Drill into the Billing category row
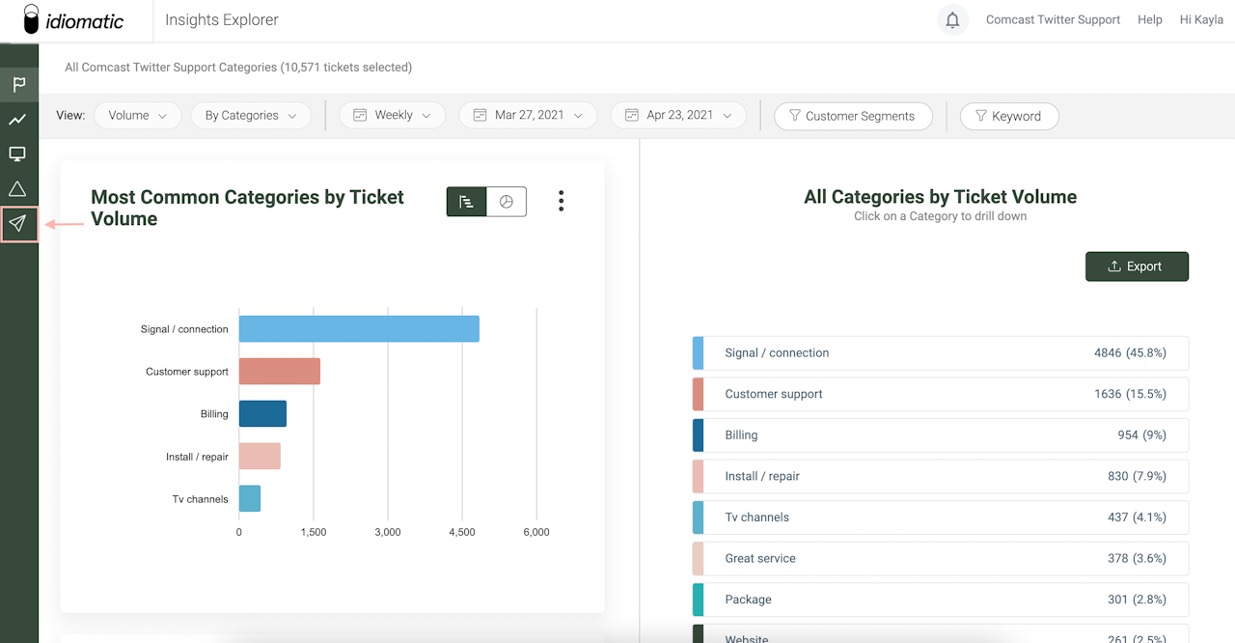Image resolution: width=1235 pixels, height=643 pixels. coord(941,435)
